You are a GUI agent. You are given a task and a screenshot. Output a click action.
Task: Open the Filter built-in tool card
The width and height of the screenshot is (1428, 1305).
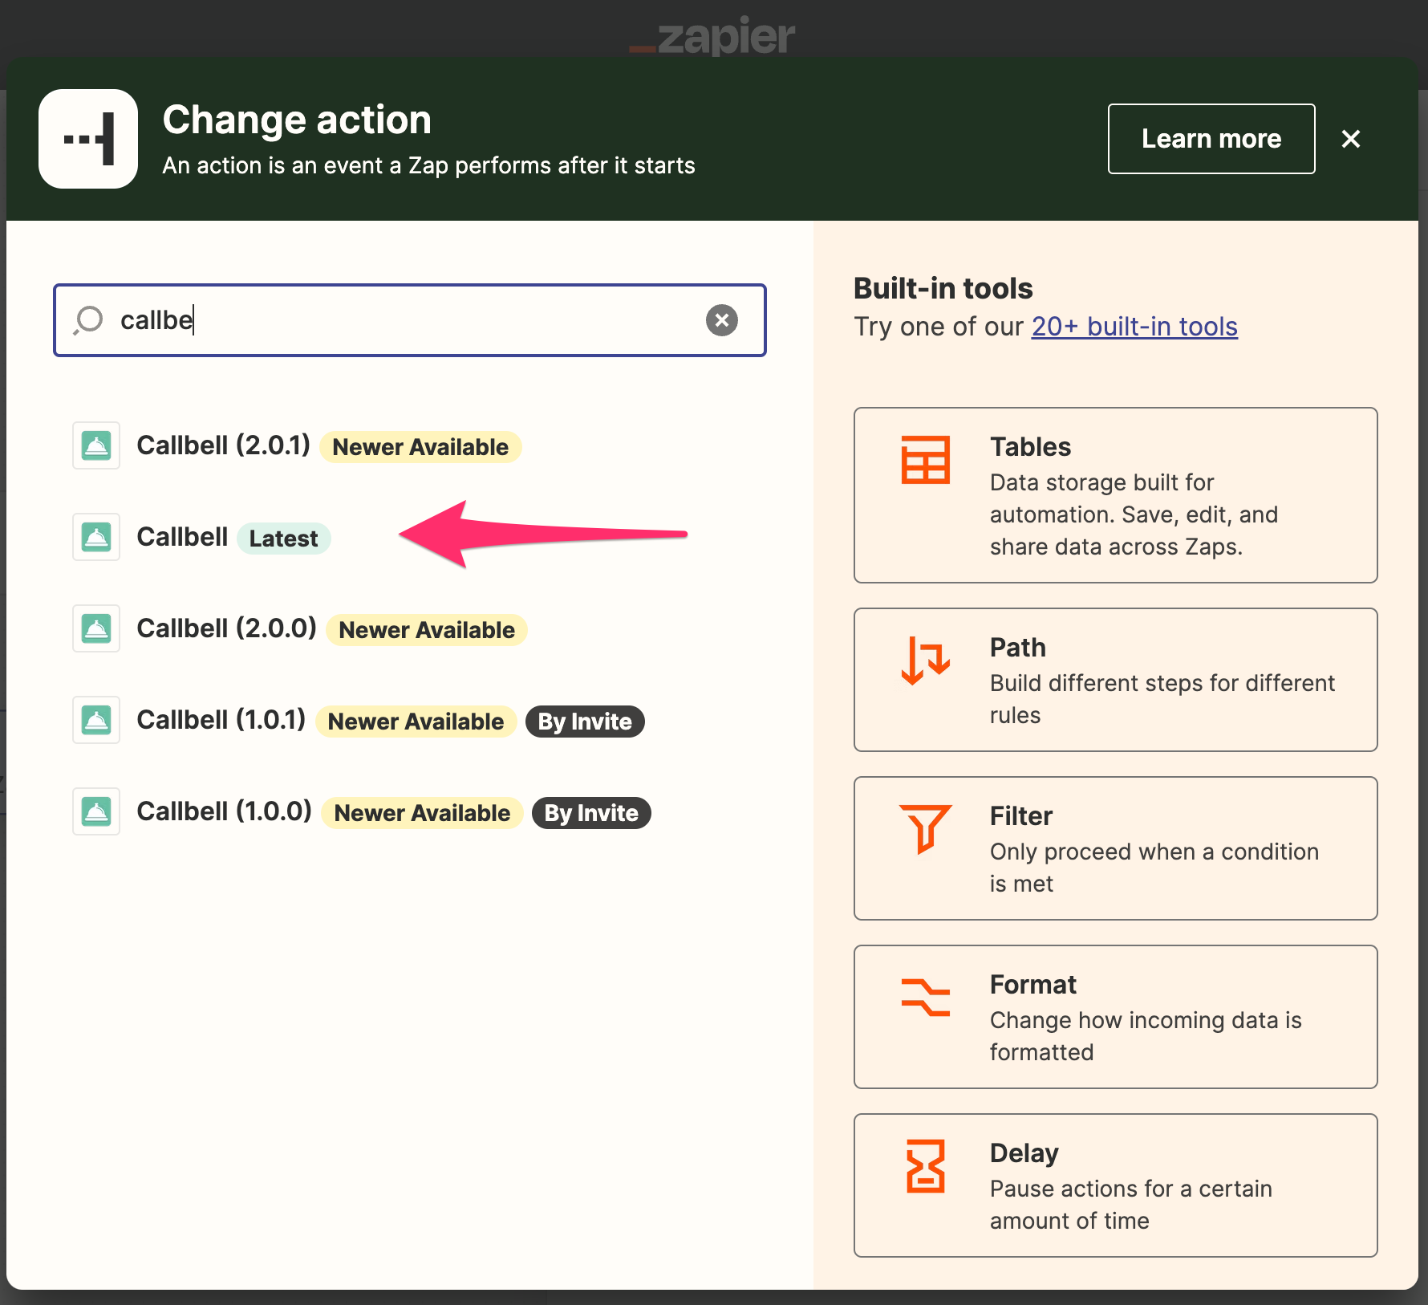[x=1116, y=848]
